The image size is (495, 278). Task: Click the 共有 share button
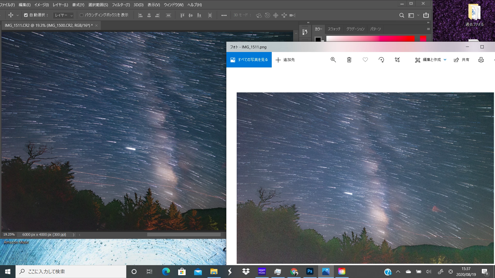tap(461, 60)
